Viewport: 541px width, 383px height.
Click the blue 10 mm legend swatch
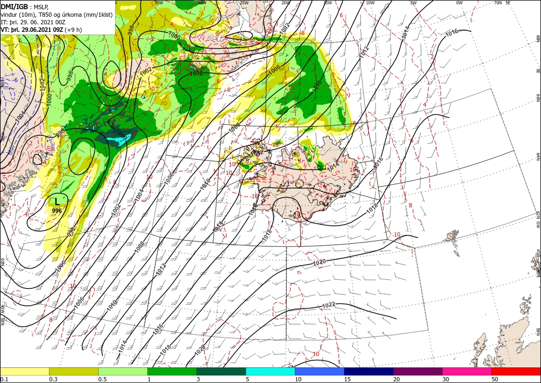pyautogui.click(x=320, y=371)
